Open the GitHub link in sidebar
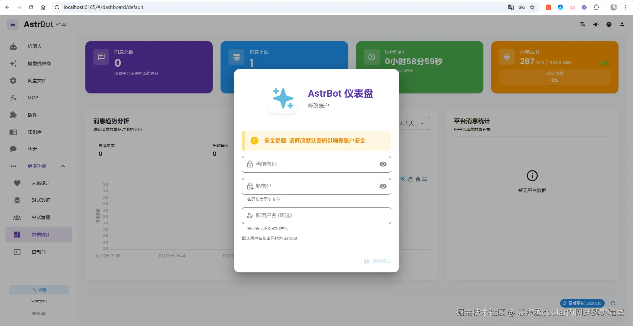This screenshot has height=326, width=633. 39,313
